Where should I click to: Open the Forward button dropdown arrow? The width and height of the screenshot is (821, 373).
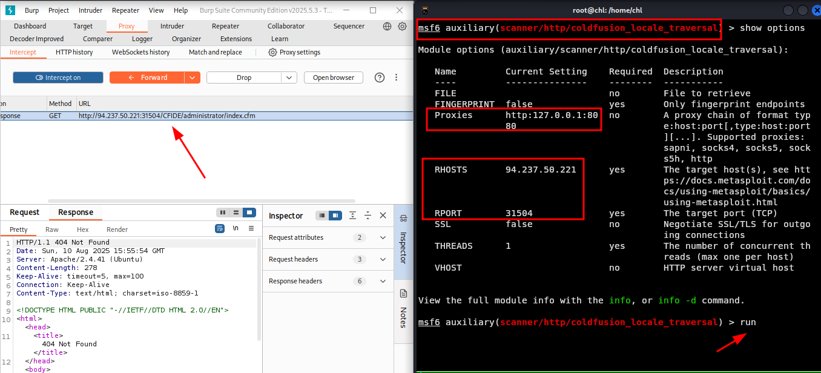point(193,78)
